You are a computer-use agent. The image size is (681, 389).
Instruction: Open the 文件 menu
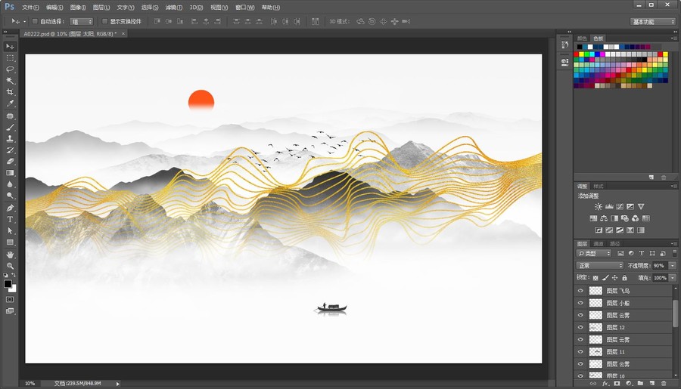coord(30,8)
